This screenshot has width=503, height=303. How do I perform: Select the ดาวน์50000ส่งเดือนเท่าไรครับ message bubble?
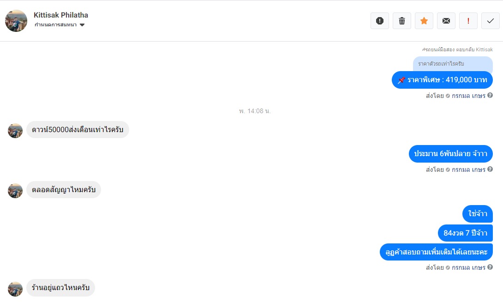pyautogui.click(x=78, y=130)
